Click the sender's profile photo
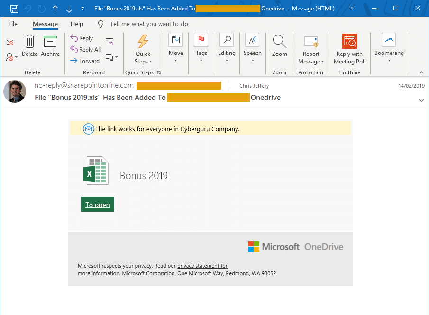This screenshot has width=429, height=315. (x=15, y=91)
